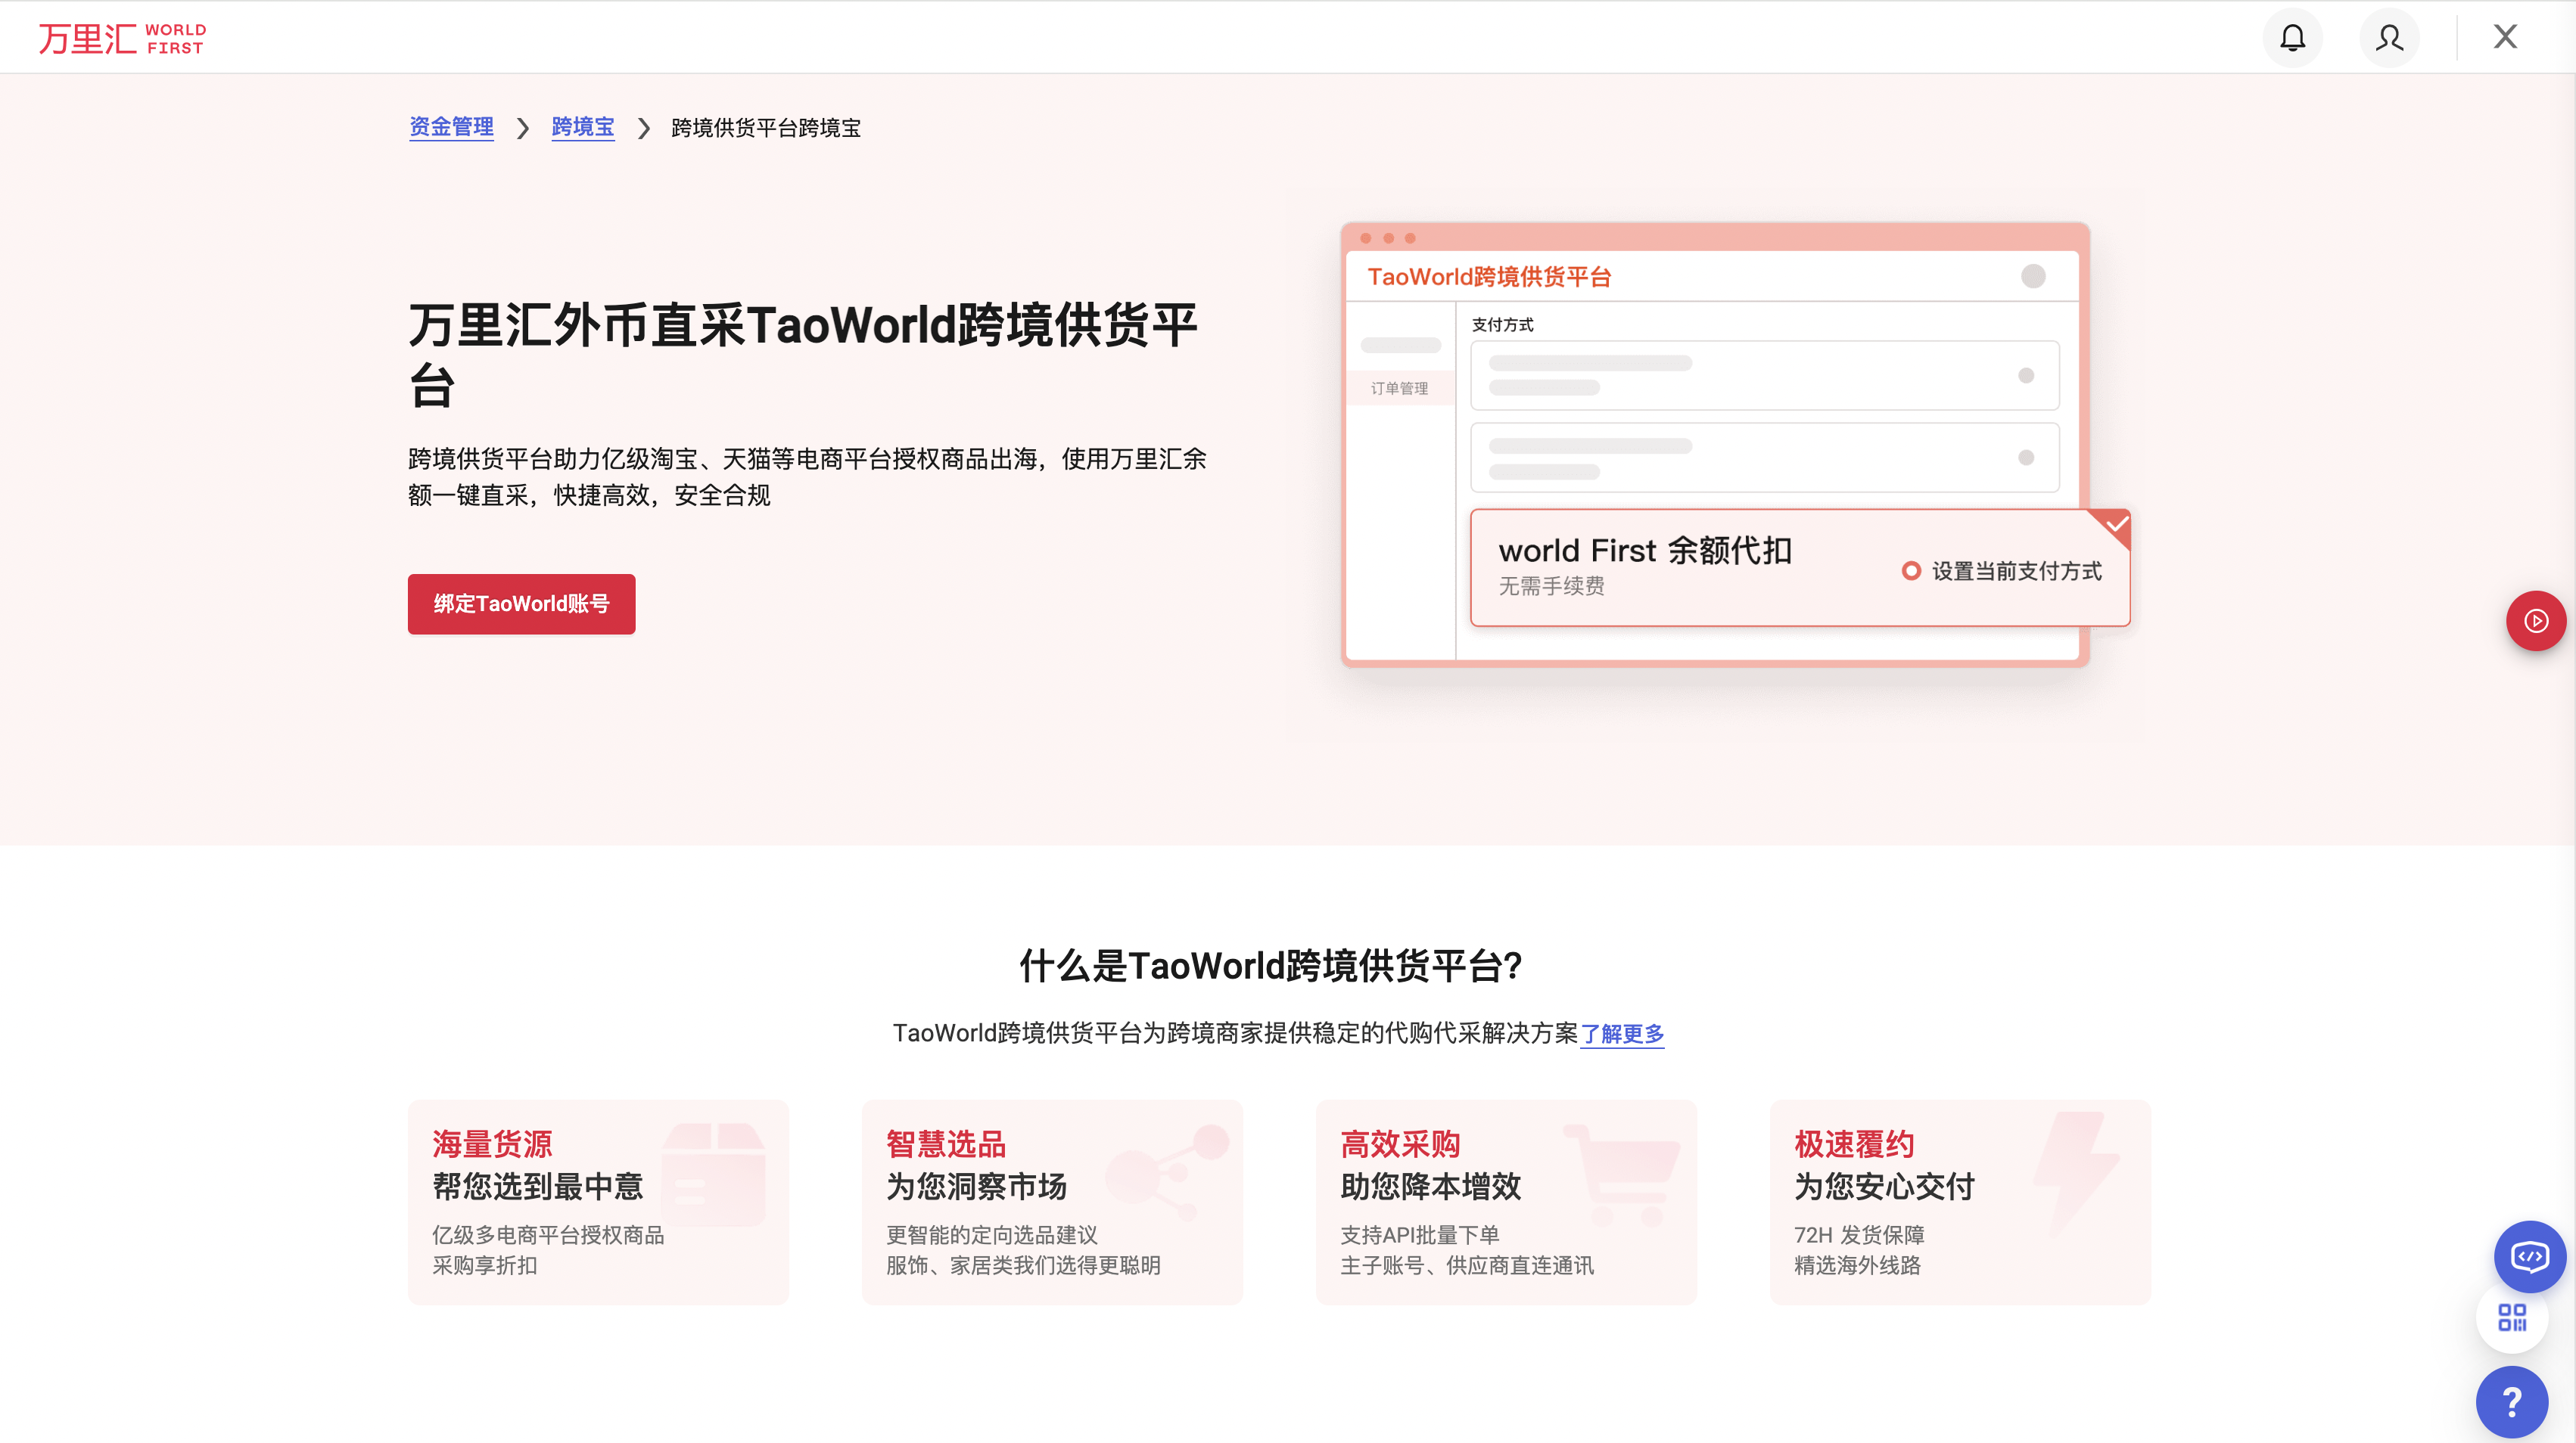Viewport: 2576px width, 1443px height.
Task: Close the page with the X icon
Action: tap(2505, 37)
